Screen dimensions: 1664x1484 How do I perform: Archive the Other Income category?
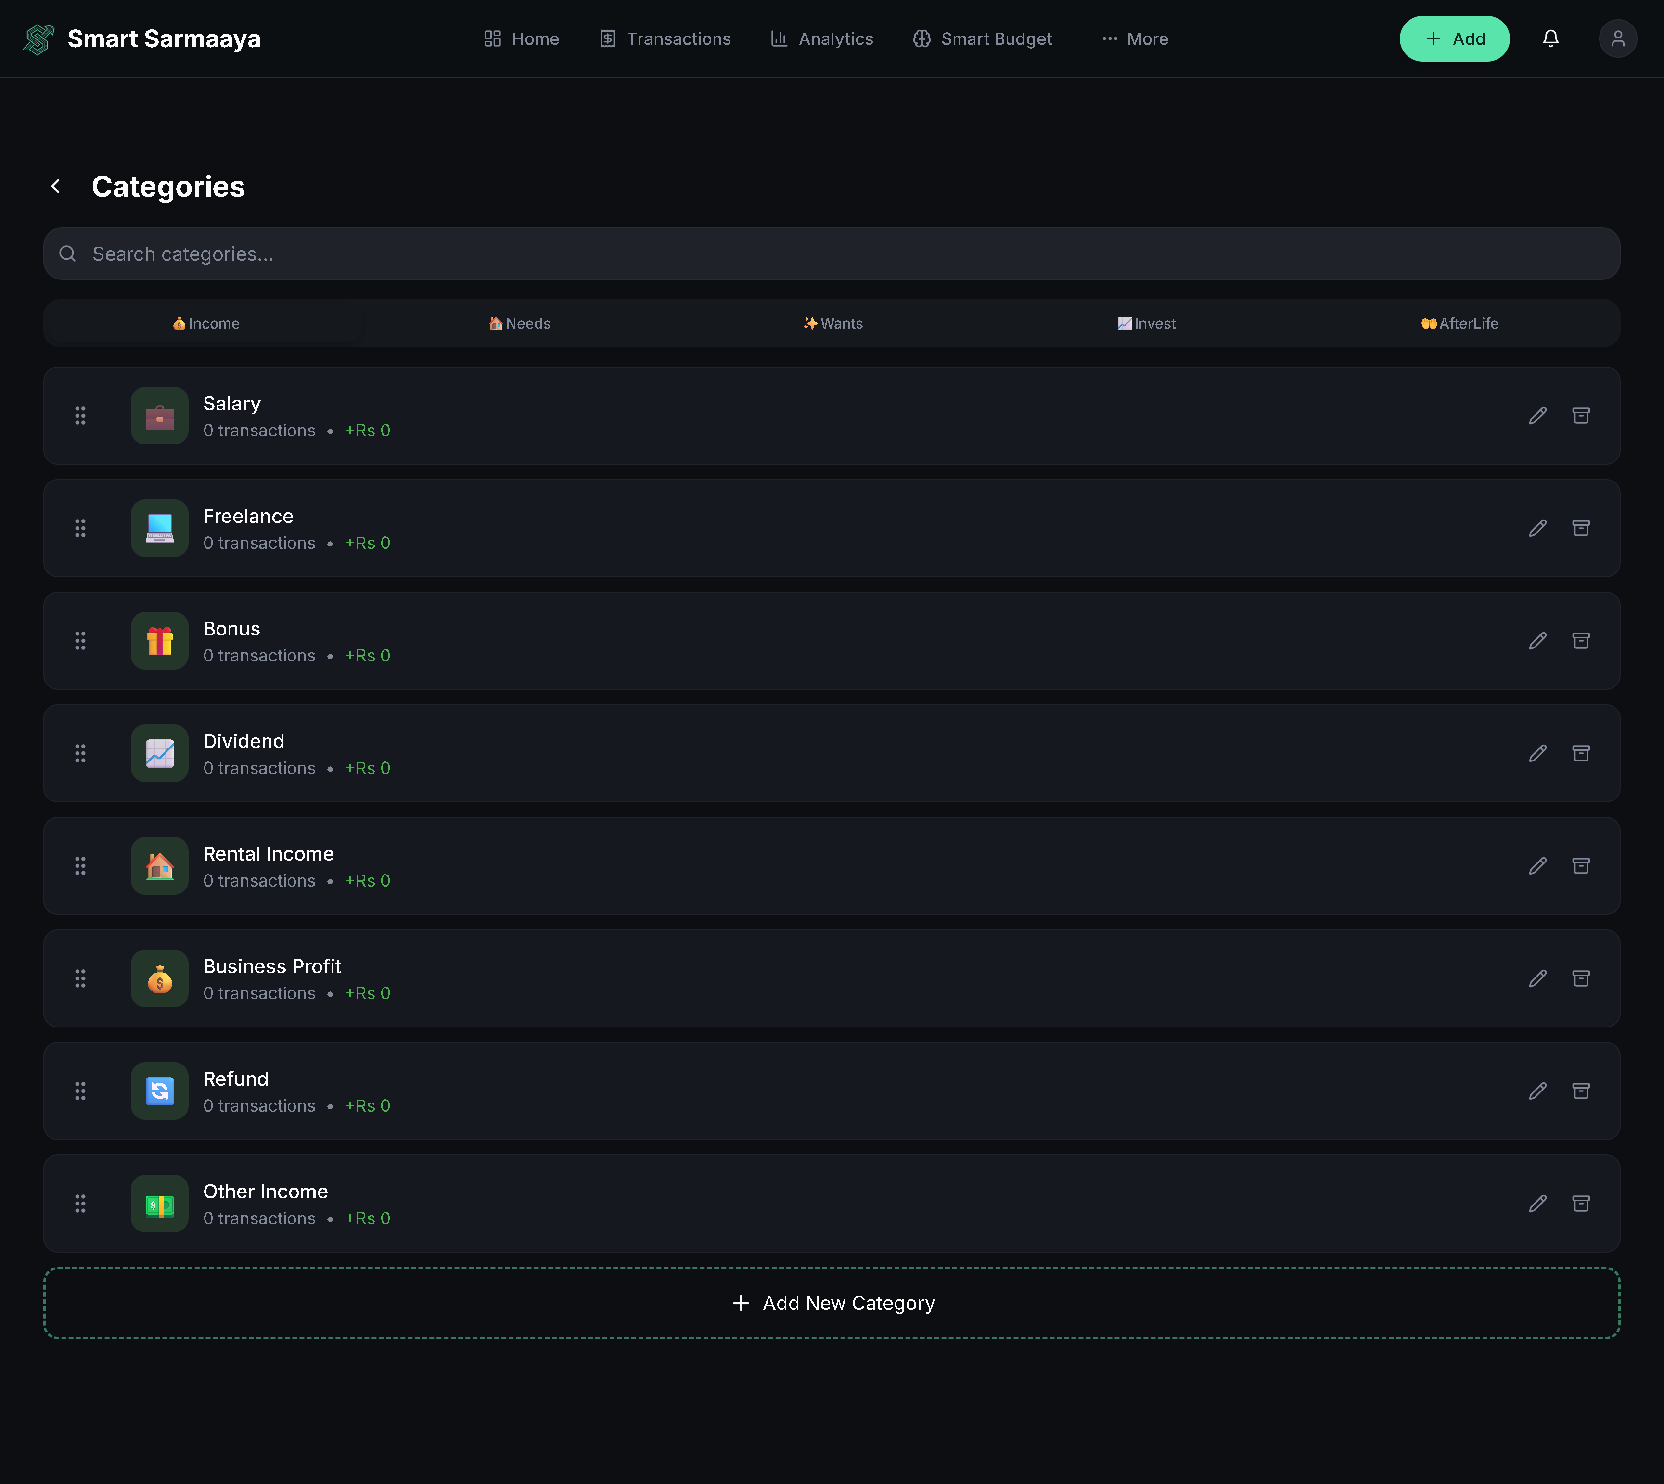tap(1580, 1204)
